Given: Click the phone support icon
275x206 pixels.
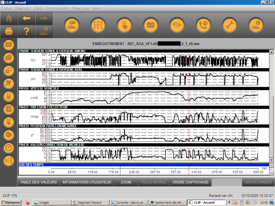Looking at the screenshot, I should click(203, 25).
